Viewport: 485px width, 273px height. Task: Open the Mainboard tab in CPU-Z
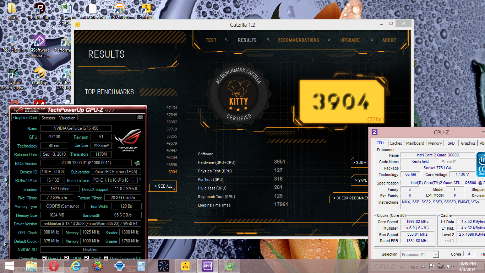click(x=415, y=143)
